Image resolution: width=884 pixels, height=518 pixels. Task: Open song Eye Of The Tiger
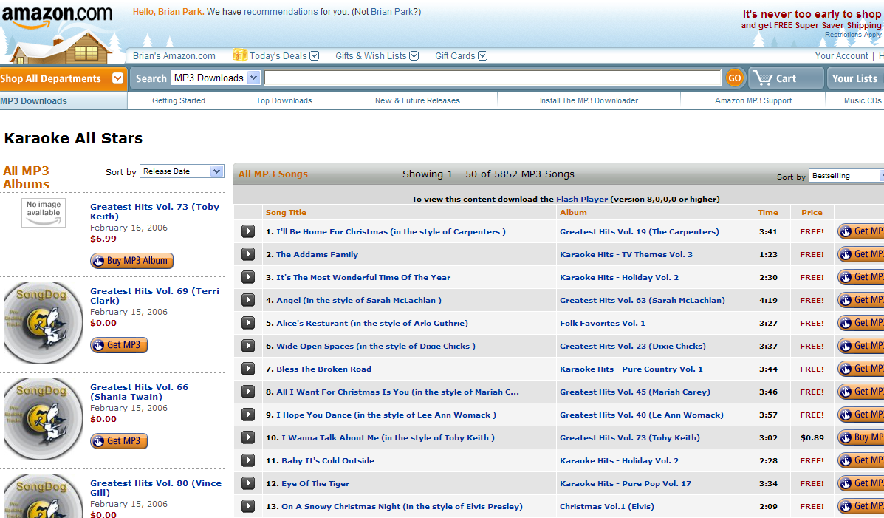tap(315, 483)
